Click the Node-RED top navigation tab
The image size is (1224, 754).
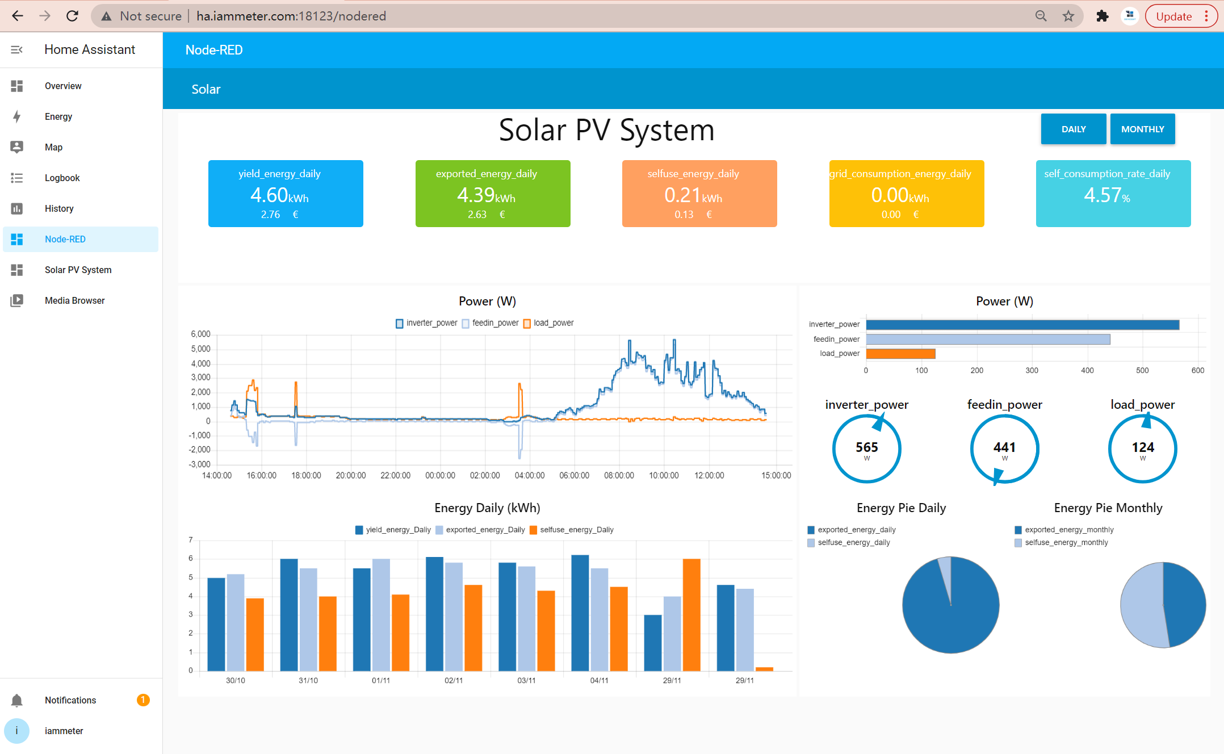pos(214,50)
